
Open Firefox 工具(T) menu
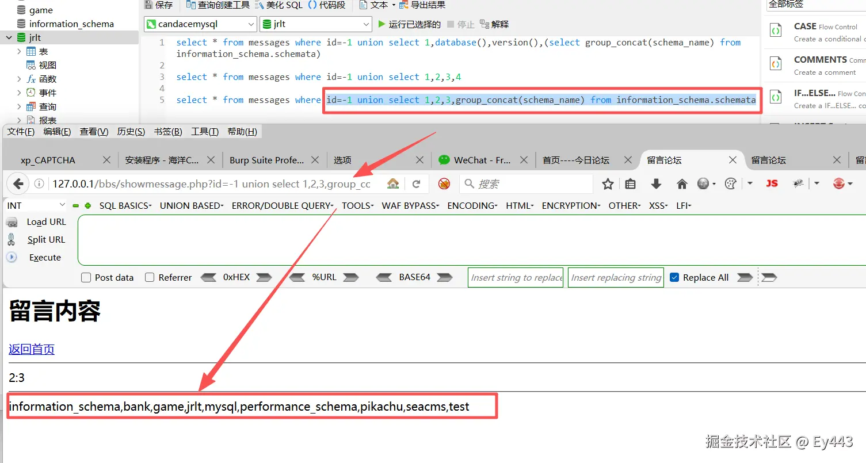pyautogui.click(x=204, y=132)
